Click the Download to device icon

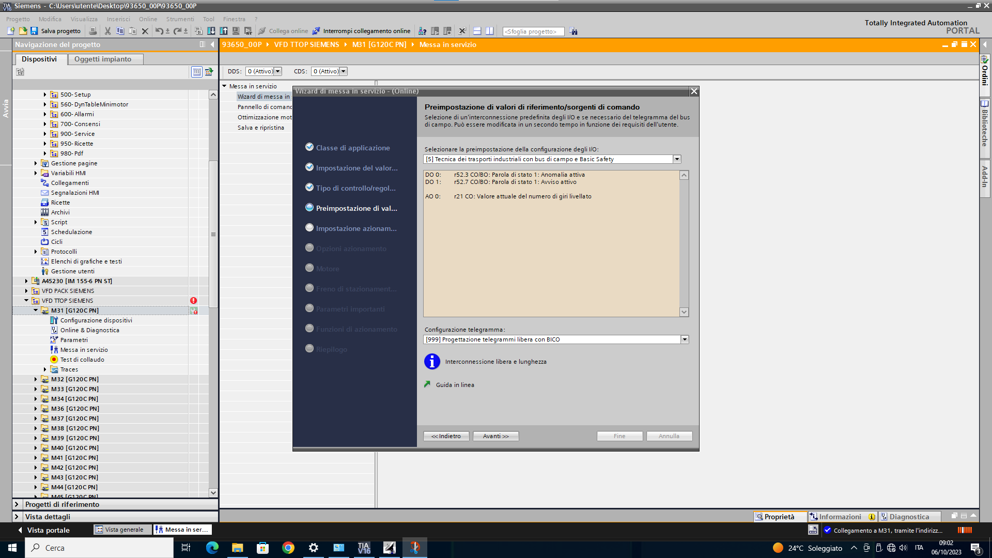point(211,31)
